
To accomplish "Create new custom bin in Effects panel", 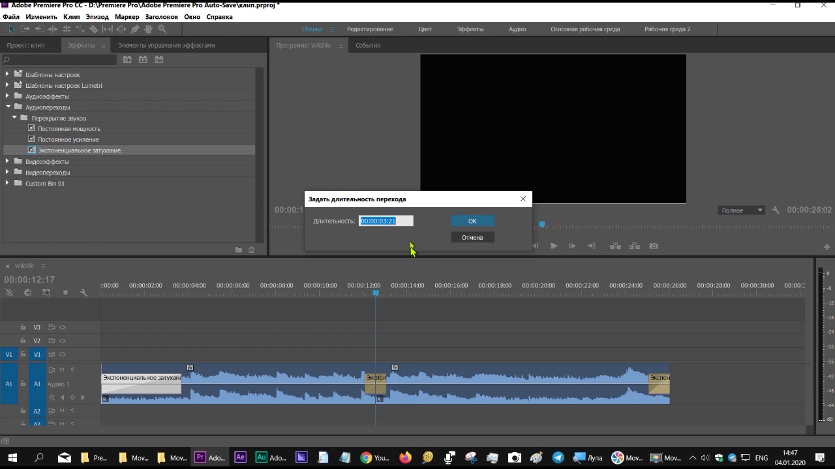I will point(239,249).
